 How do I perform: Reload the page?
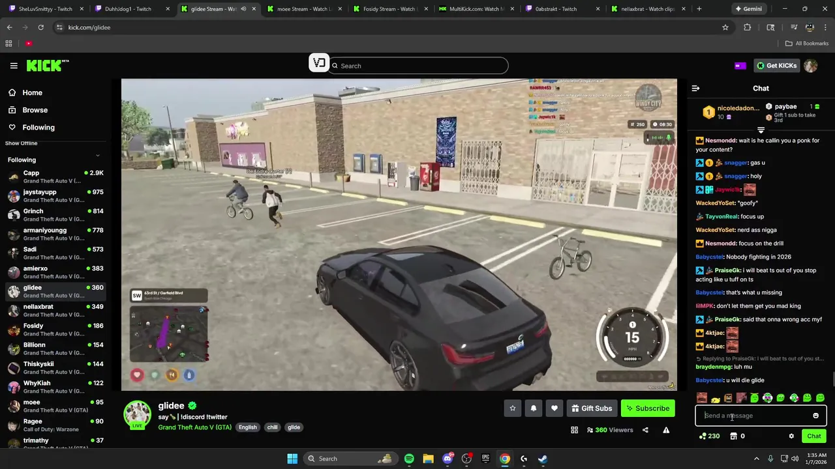coord(40,27)
